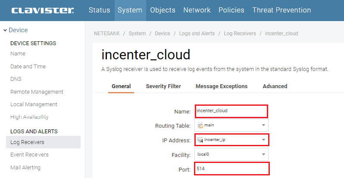
Task: Click the routing table icon beside main
Action: (x=200, y=125)
